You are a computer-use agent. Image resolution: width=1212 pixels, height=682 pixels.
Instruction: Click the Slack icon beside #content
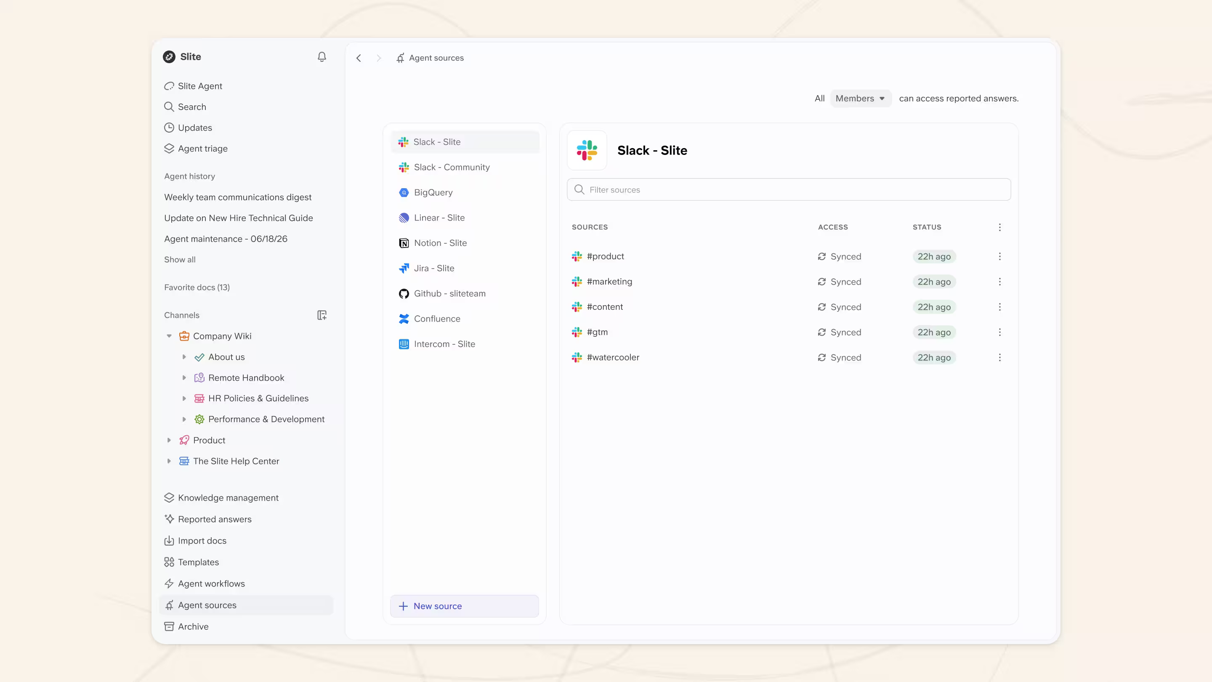tap(577, 307)
